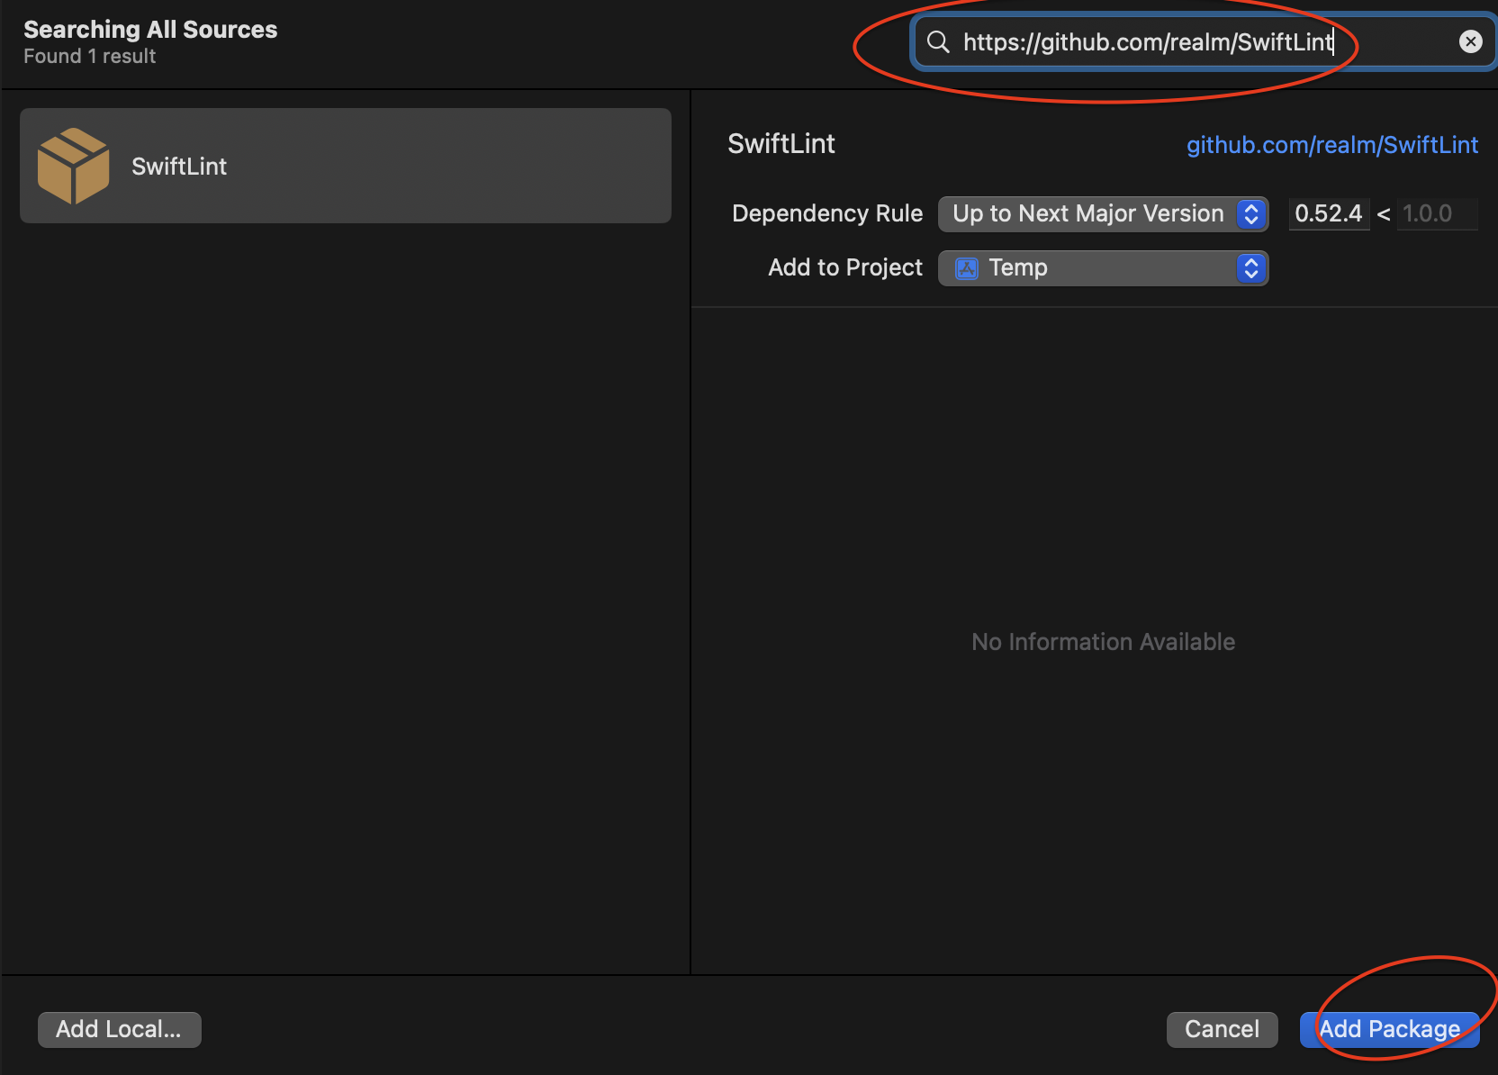1498x1075 pixels.
Task: Click the Dependency Rule label
Action: [826, 213]
